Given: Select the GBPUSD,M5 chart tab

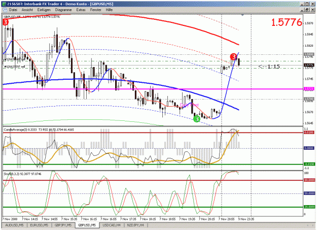Looking at the screenshot, I should [87, 225].
